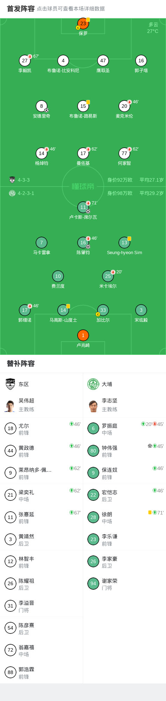166x701 pixels.
Task: Open player 李毅凯 number 27 stats
Action: coord(25,61)
